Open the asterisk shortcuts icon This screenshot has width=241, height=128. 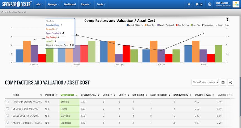[x=189, y=4]
